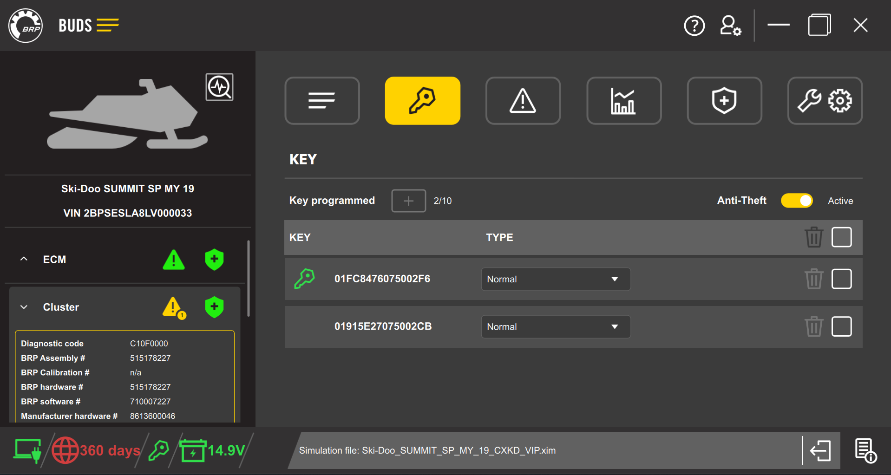The image size is (891, 475).
Task: Delete key 01FC8476075002F6 using trash icon
Action: point(813,279)
